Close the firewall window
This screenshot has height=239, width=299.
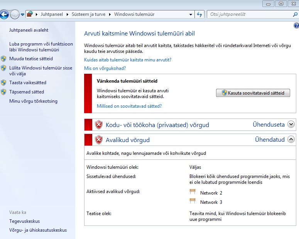(x=294, y=3)
